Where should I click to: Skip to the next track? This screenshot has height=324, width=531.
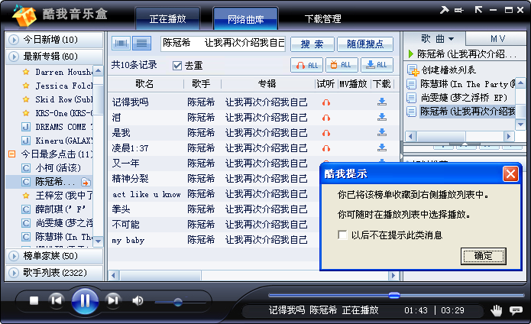tap(113, 300)
